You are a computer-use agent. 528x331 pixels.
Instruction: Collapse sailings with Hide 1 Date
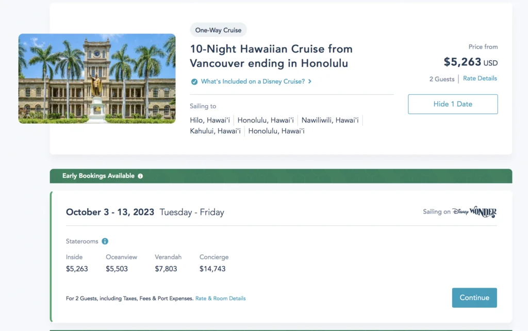tap(453, 104)
